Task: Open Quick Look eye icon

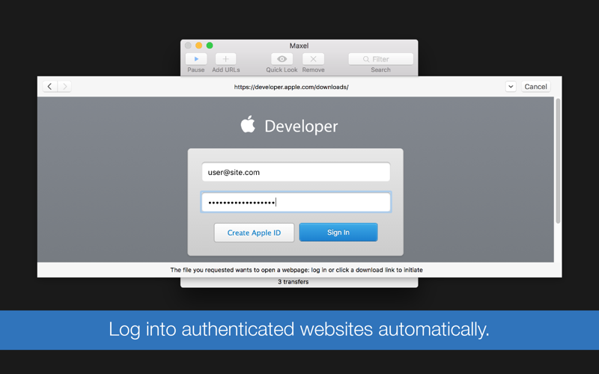Action: 282,59
